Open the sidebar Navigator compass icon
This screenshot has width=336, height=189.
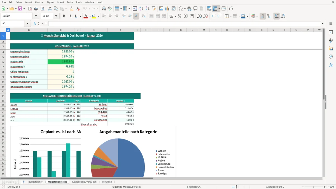click(331, 57)
